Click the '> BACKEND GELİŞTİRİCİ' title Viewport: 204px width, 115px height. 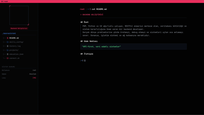pyautogui.click(x=92, y=15)
